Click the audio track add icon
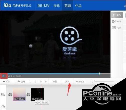The image size is (126, 110). (3, 106)
